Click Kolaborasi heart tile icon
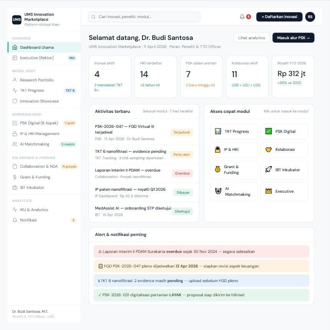 point(269,149)
